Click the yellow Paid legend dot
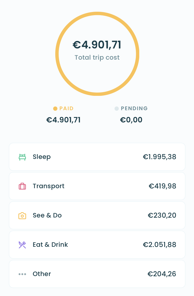The image size is (194, 296). point(55,109)
